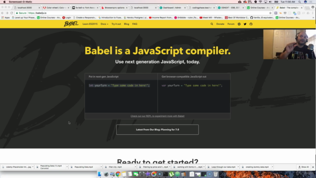Open the Learn ES2015 nav link

coord(90,24)
